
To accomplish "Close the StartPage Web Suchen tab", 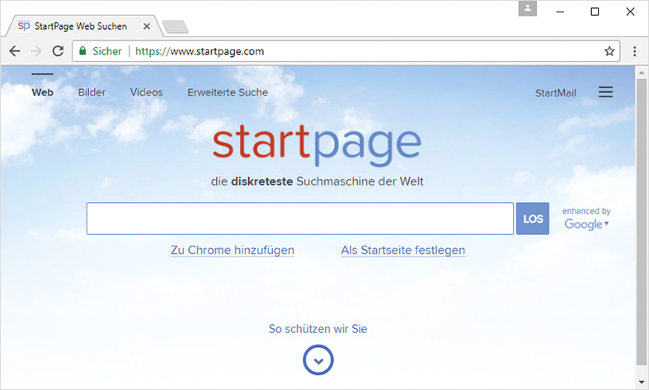I will tap(147, 26).
